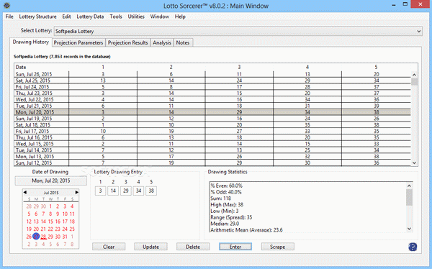Select the Sun, Jul 19, 2015 drawing row
432x269 pixels.
(x=212, y=119)
